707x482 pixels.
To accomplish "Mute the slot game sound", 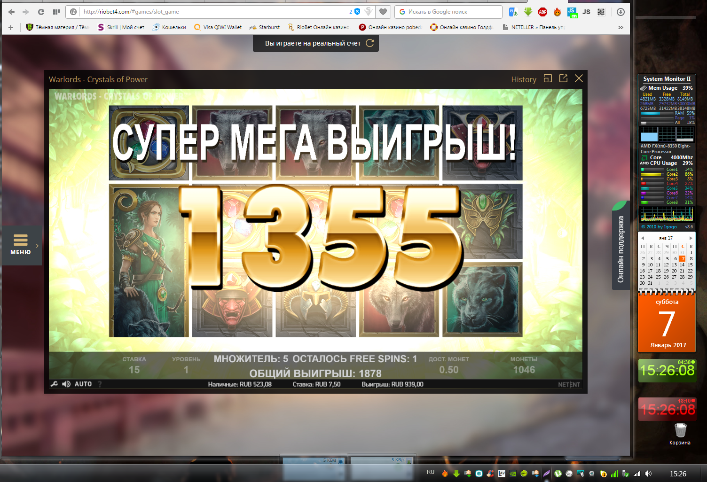I will [66, 384].
